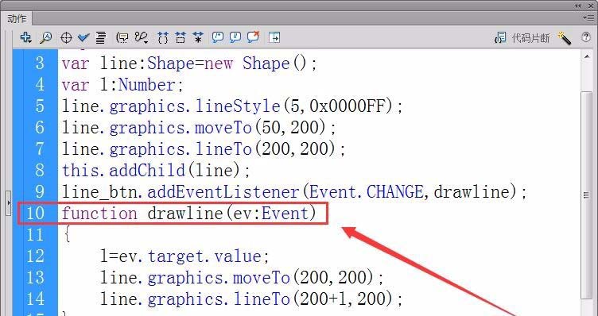Click the collapse selection icon
598x316 pixels.
(x=181, y=37)
